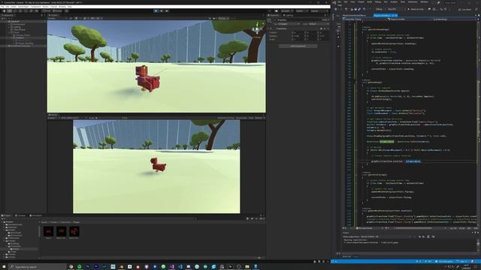The width and height of the screenshot is (481, 270).
Task: Lock the Inspector panel
Action: click(x=325, y=15)
